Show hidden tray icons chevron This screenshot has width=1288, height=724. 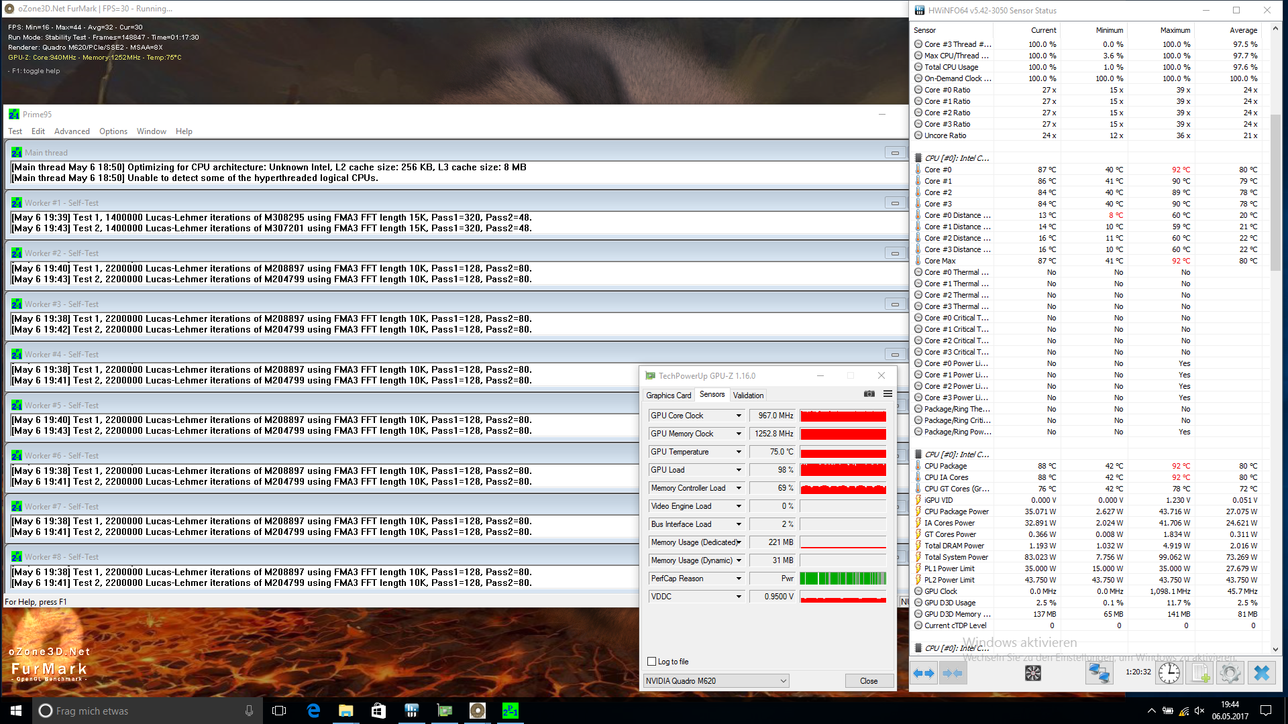pos(1151,711)
